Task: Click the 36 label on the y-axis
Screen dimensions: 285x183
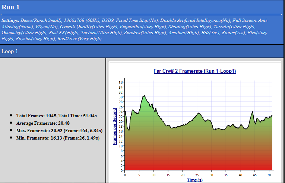Action: 121,83
